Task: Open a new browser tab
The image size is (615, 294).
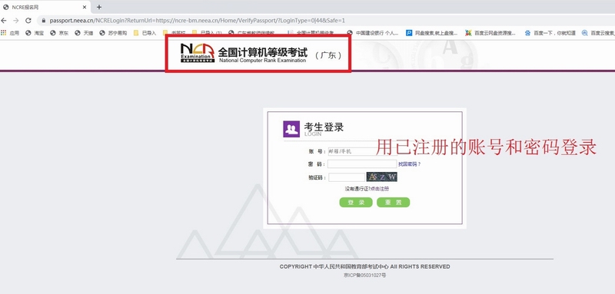Action: pyautogui.click(x=99, y=7)
